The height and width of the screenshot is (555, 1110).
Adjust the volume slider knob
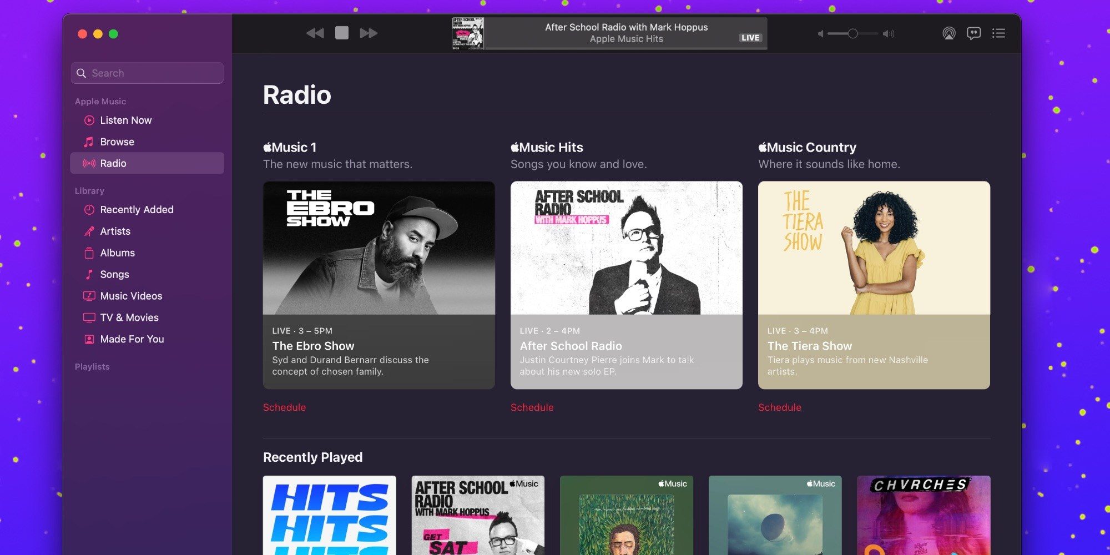pos(852,34)
